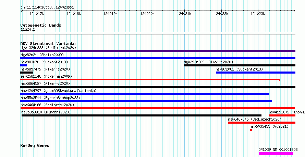
Task: Select the blue nsv972082 variant bar
Action: 256,73
